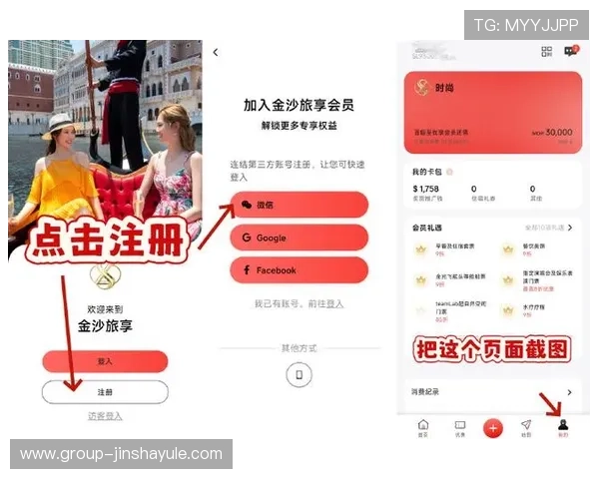The image size is (599, 479).
Task: Register with the Facebook button
Action: (x=299, y=270)
